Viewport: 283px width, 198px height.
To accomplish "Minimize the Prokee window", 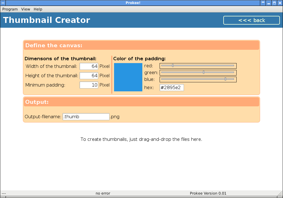I will click(x=269, y=3).
